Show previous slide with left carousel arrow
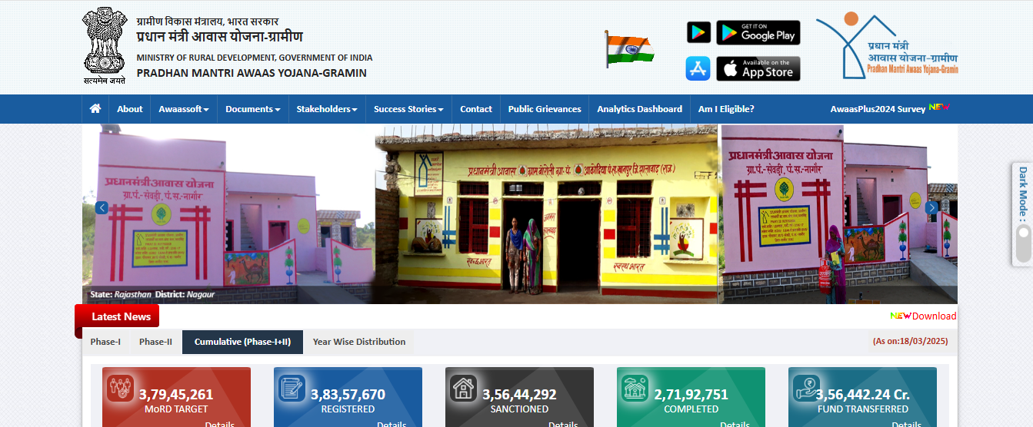Image resolution: width=1033 pixels, height=427 pixels. pos(102,207)
